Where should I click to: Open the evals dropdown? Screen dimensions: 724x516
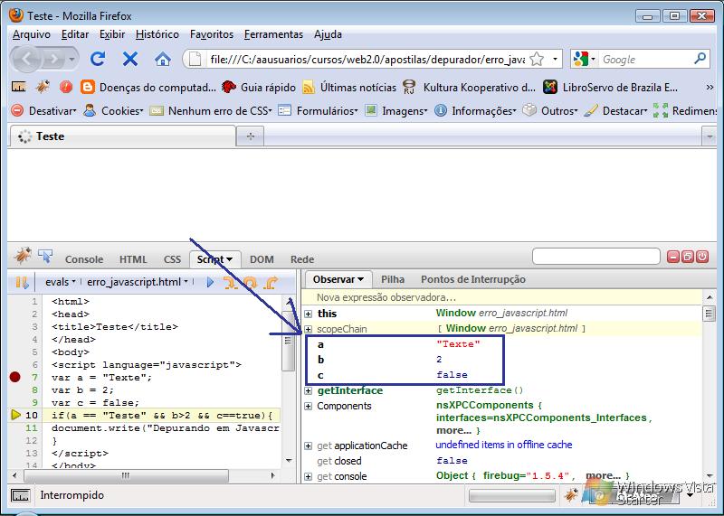click(61, 282)
